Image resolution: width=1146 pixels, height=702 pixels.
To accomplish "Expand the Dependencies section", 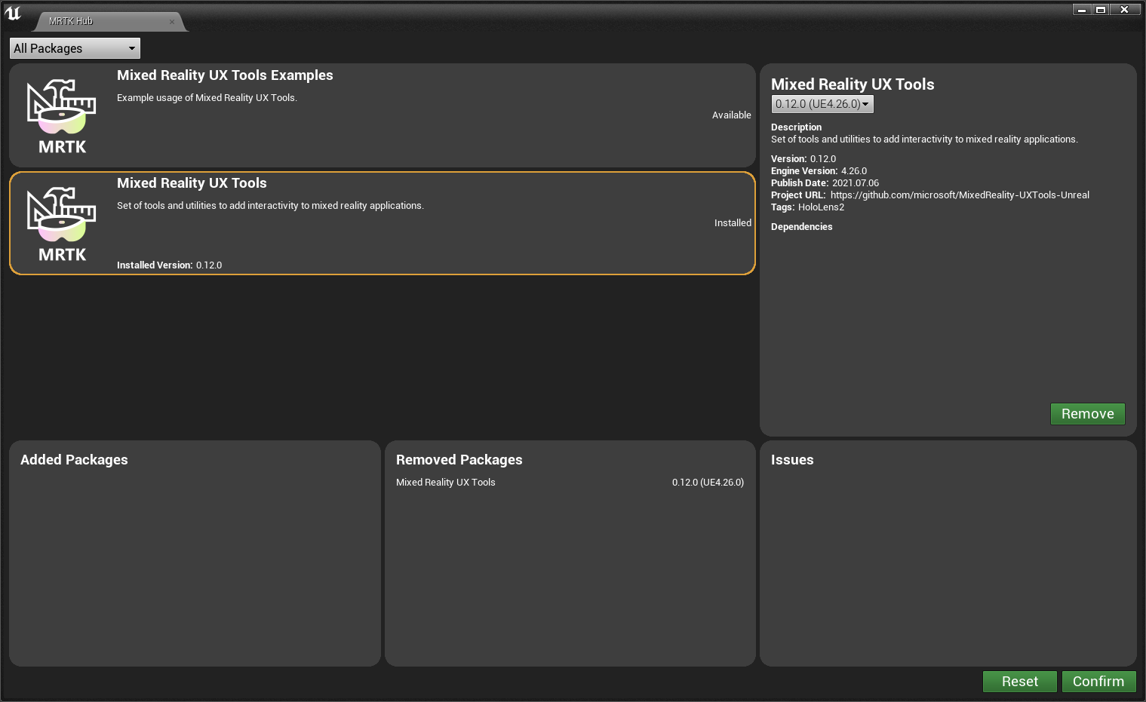I will coord(801,226).
